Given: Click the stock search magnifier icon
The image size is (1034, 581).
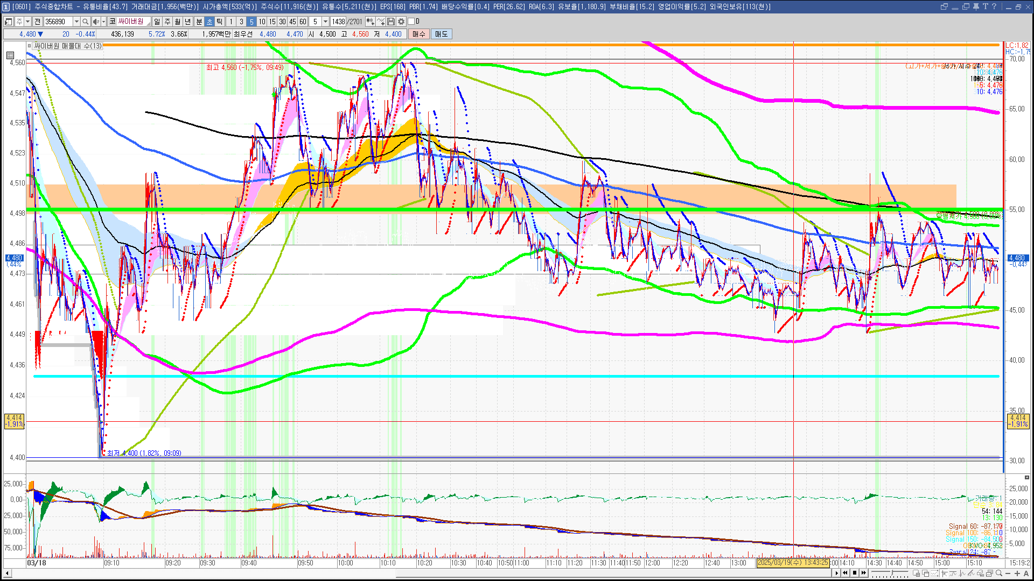Looking at the screenshot, I should [86, 22].
